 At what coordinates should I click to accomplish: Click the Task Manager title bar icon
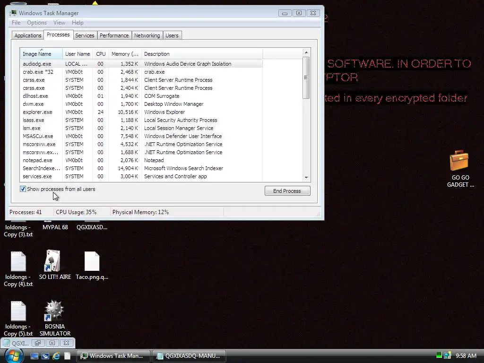click(13, 13)
